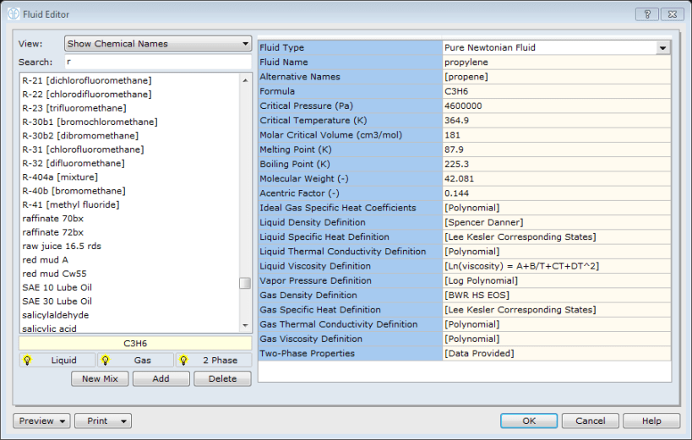Select raw juice 16.5 rds in the list
This screenshot has height=440, width=692.
tap(62, 246)
